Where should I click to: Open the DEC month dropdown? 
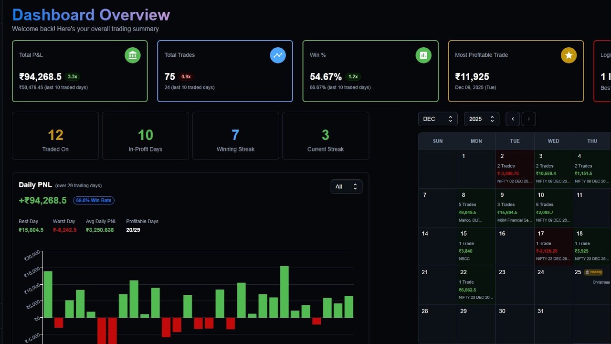pyautogui.click(x=438, y=119)
